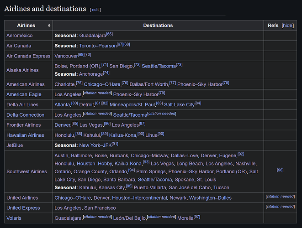Viewport: 302px width, 228px height.
Task: Open citation needed note in United Express row
Action: coord(280,206)
